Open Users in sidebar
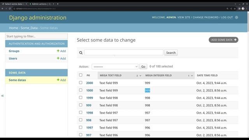The width and height of the screenshot is (249, 140). tap(13, 58)
